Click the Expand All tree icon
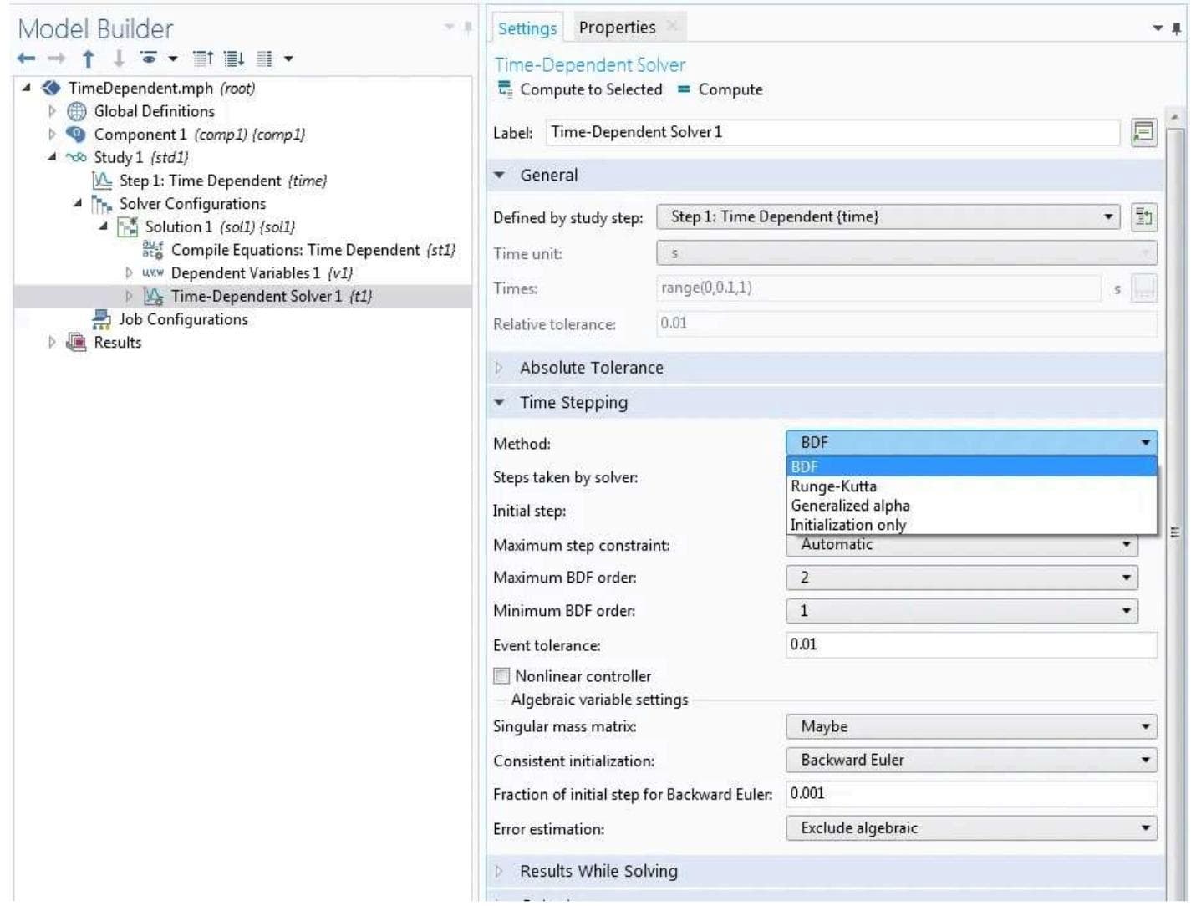 coord(234,59)
